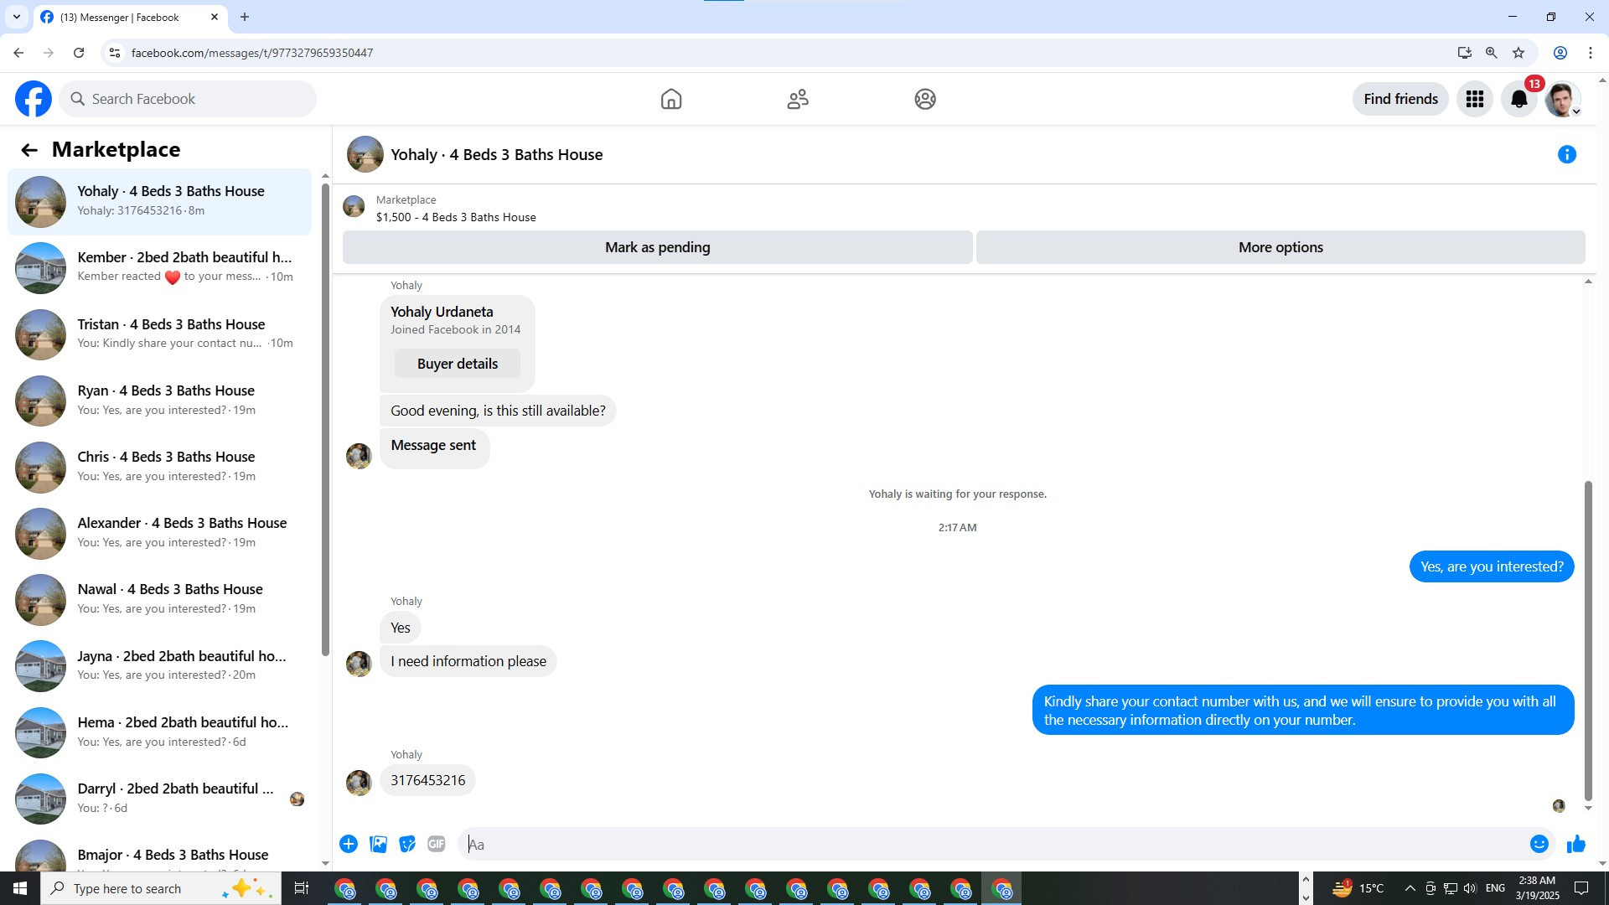Click the Search Facebook field
Viewport: 1609px width, 905px height.
click(188, 99)
